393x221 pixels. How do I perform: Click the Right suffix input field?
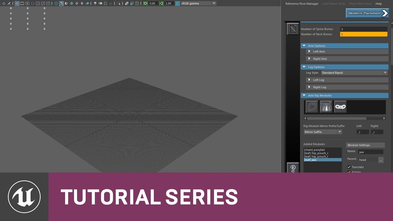coord(377,132)
